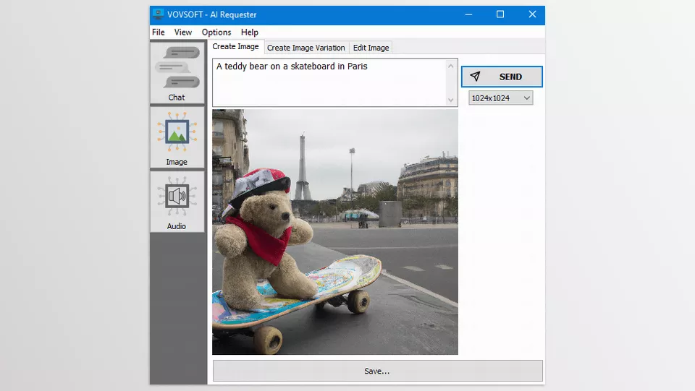695x391 pixels.
Task: Open the Audio section in the sidebar
Action: (177, 202)
